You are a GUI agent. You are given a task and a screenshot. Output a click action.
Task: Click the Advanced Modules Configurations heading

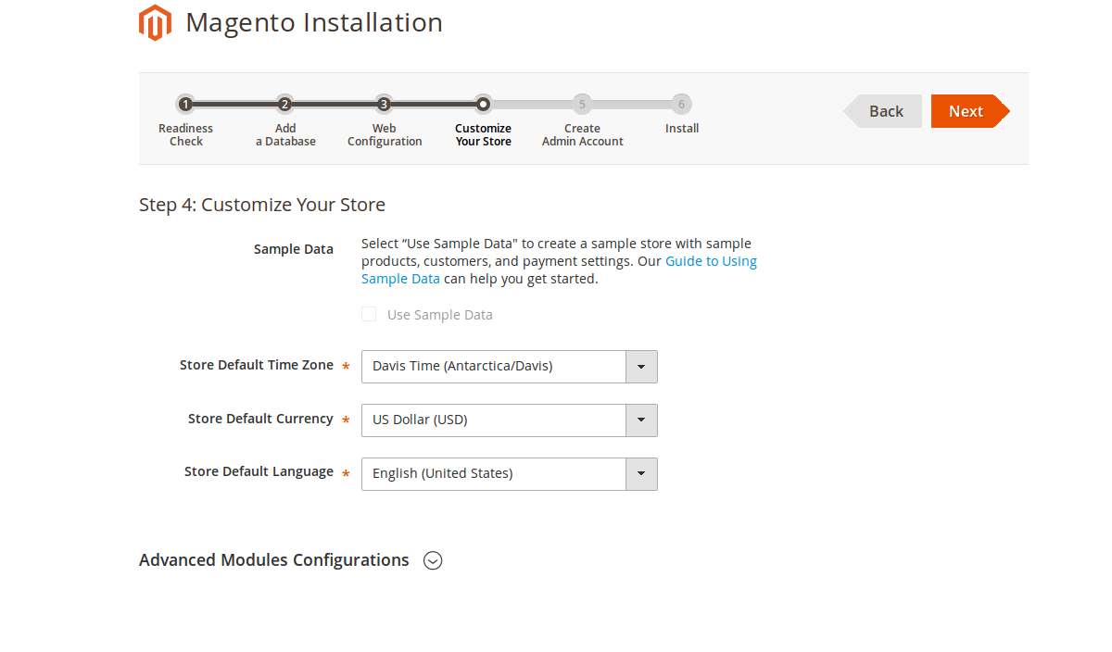(274, 560)
